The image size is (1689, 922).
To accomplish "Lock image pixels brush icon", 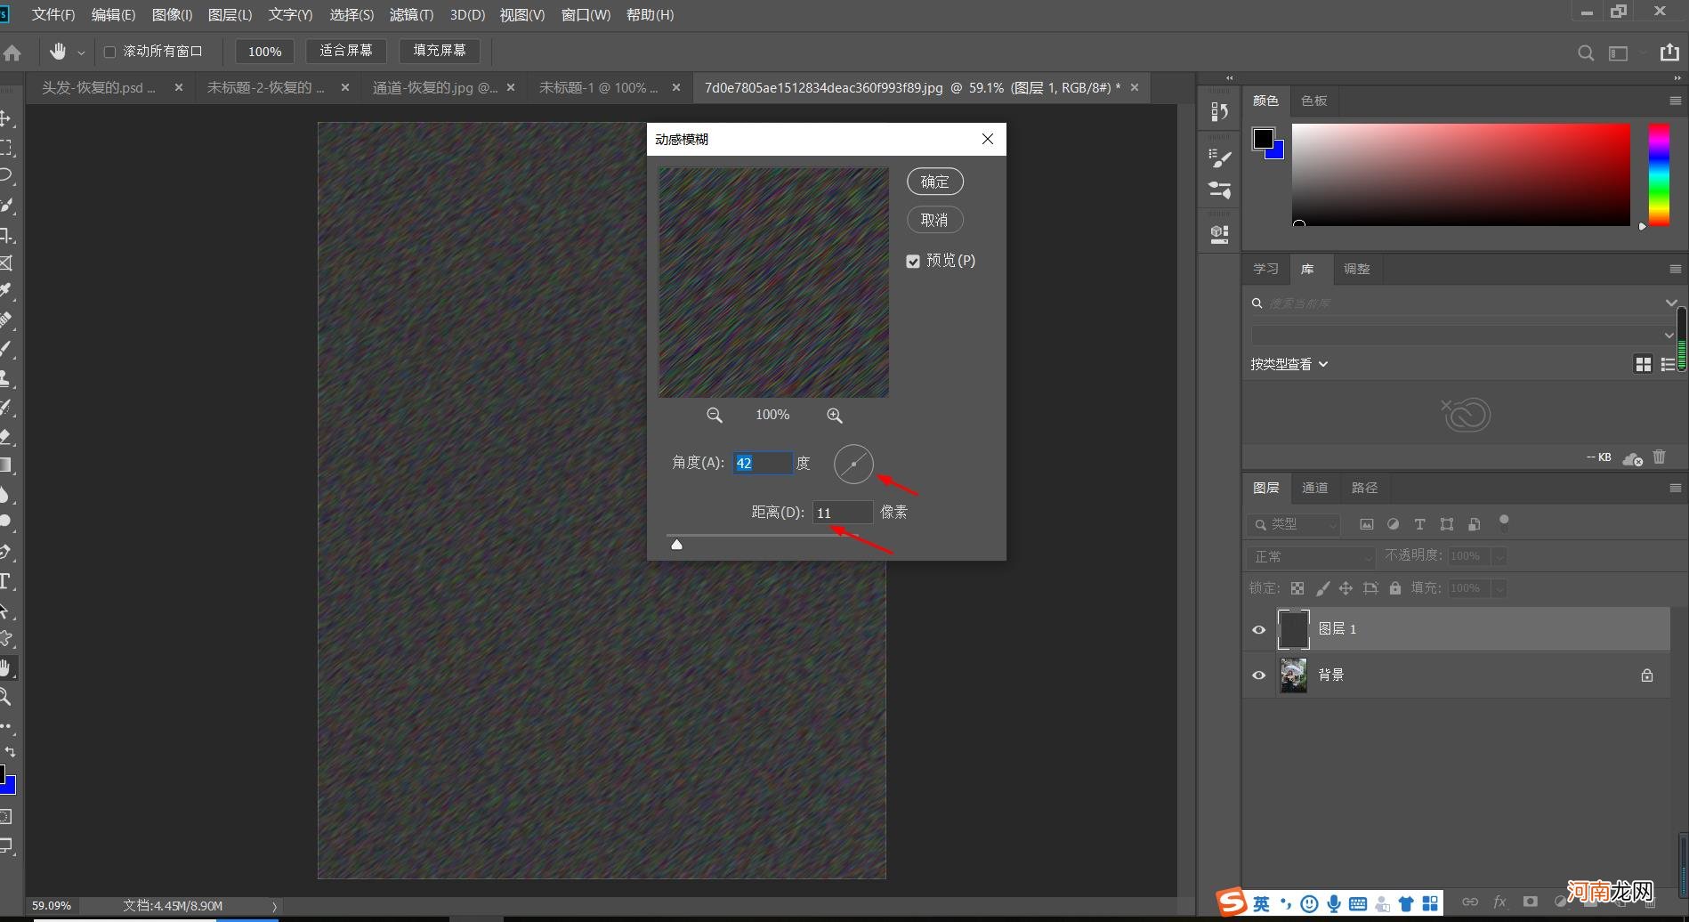I will (1322, 588).
